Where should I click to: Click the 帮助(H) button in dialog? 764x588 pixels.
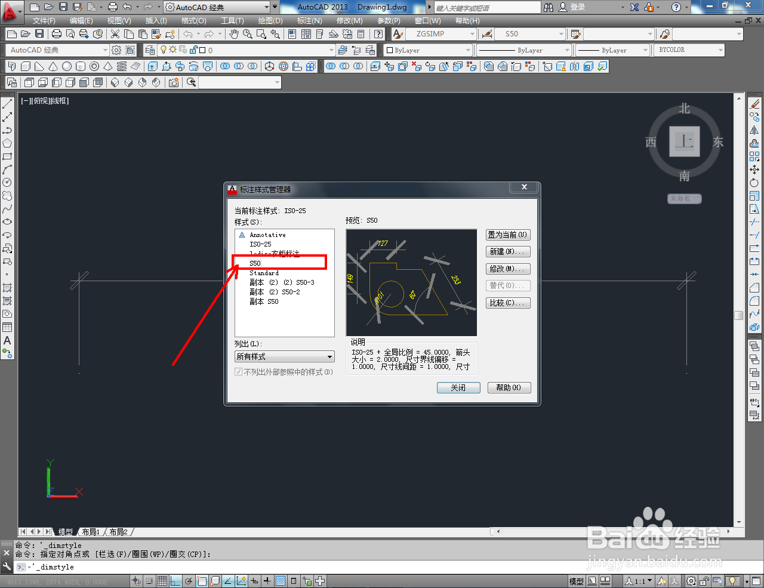[x=509, y=388]
